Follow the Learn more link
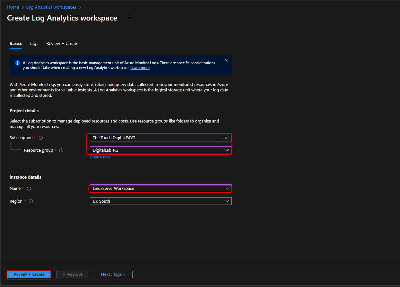This screenshot has width=400, height=287. click(140, 68)
